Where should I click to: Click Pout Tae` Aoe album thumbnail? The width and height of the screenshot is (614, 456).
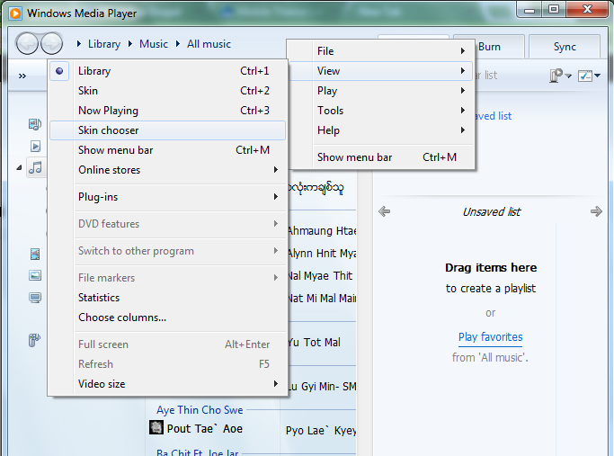(x=156, y=427)
